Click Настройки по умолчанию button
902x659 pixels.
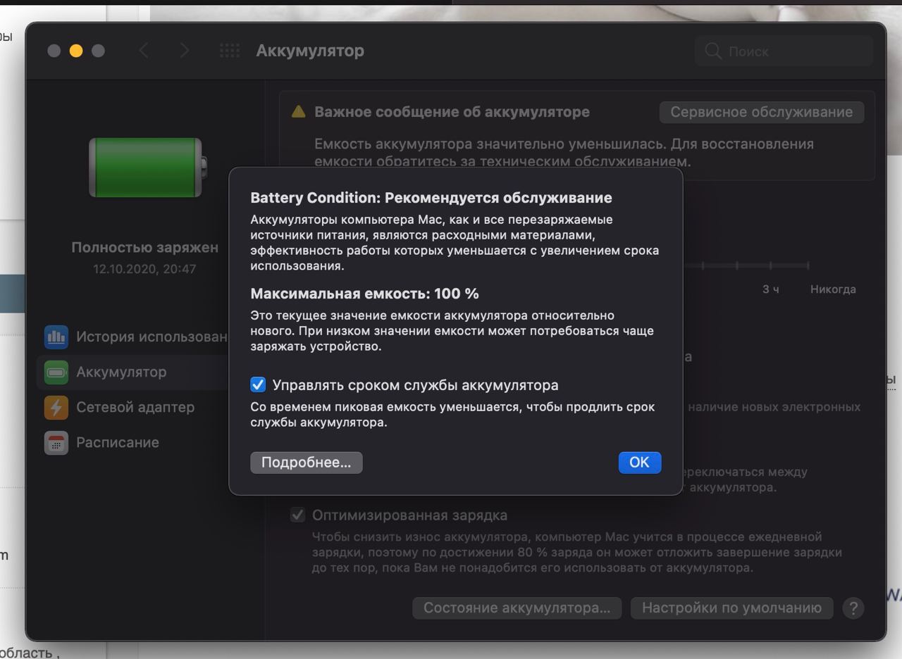click(x=731, y=608)
